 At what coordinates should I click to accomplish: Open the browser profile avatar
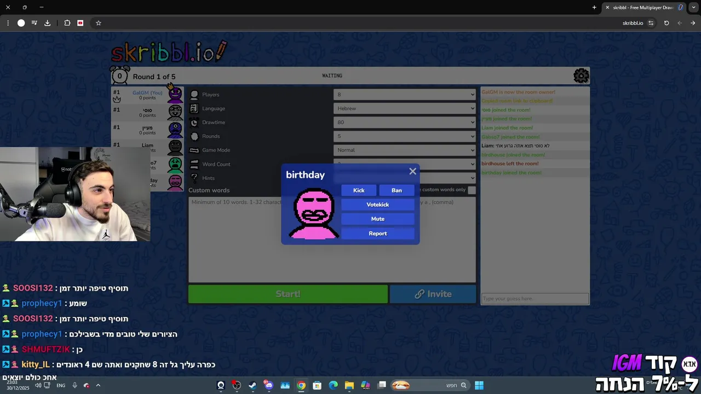(21, 23)
